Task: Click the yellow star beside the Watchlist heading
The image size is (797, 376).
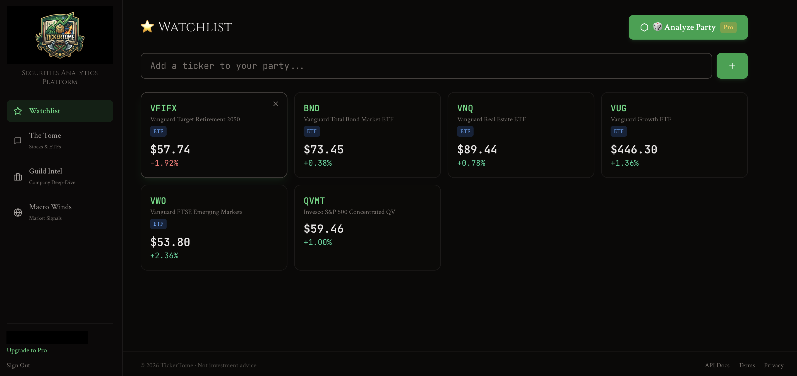Action: [x=147, y=26]
